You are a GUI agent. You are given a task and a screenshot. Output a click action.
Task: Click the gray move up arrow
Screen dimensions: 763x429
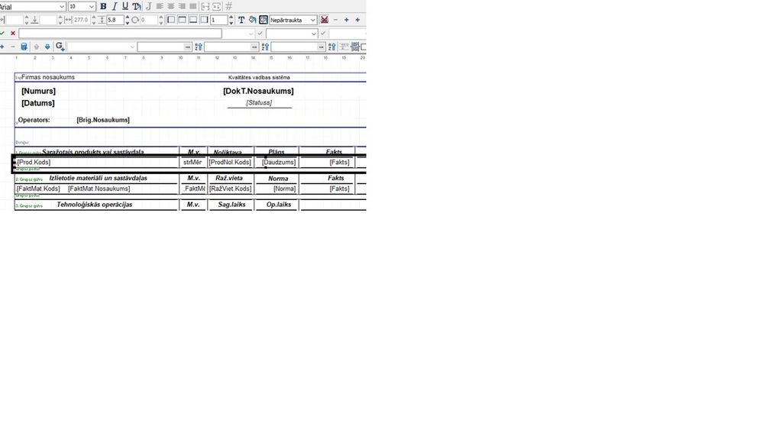(x=36, y=47)
